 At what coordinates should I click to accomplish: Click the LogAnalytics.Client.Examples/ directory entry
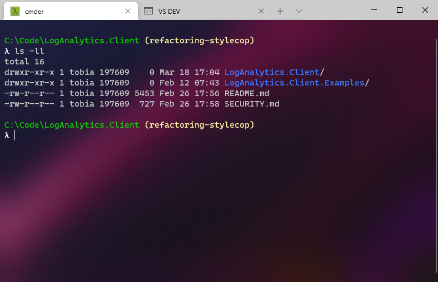click(297, 83)
